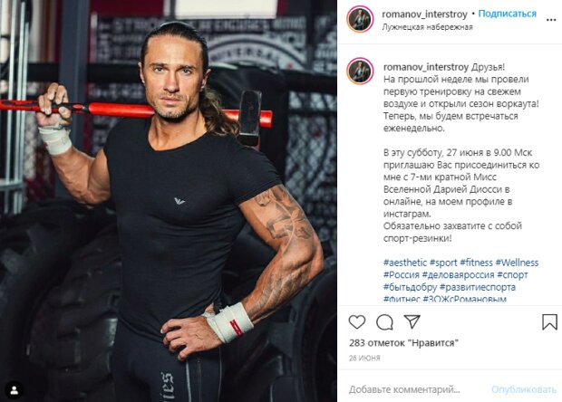Open romanov_interstroy username in header
This screenshot has height=402, width=562.
click(425, 14)
